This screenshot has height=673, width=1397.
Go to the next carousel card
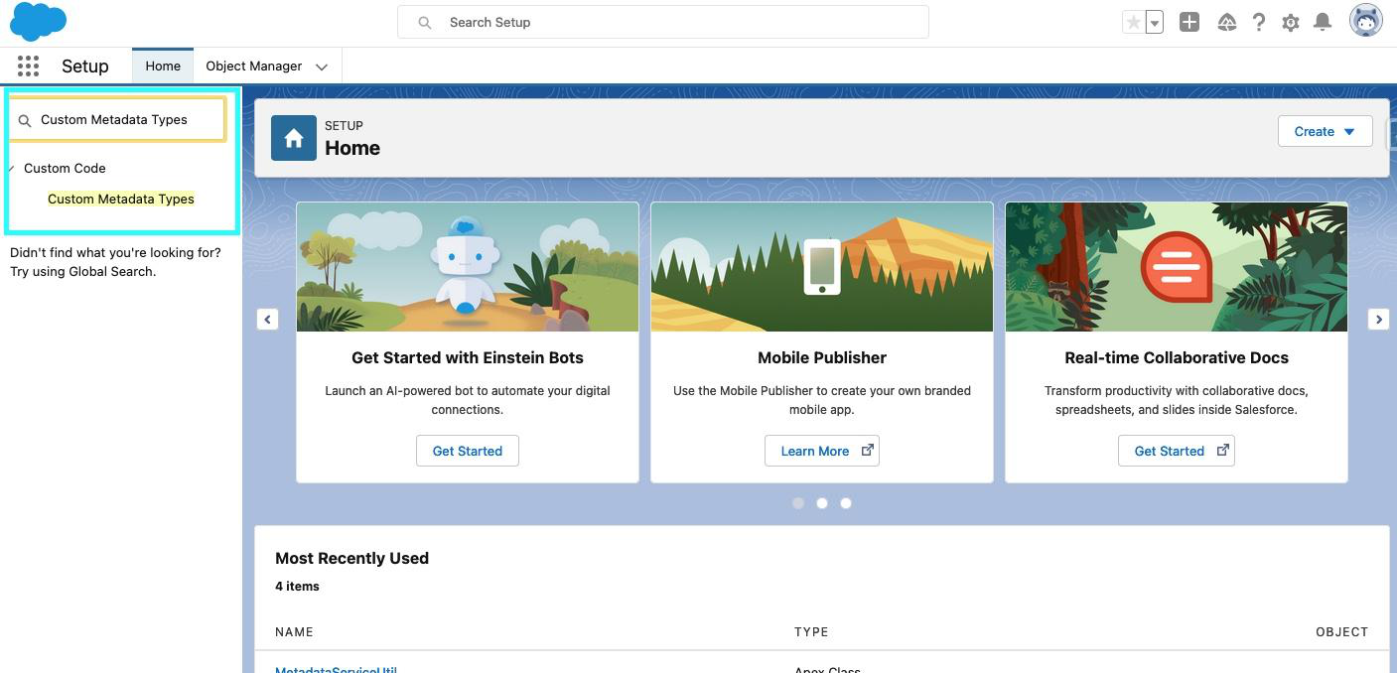pos(1378,319)
